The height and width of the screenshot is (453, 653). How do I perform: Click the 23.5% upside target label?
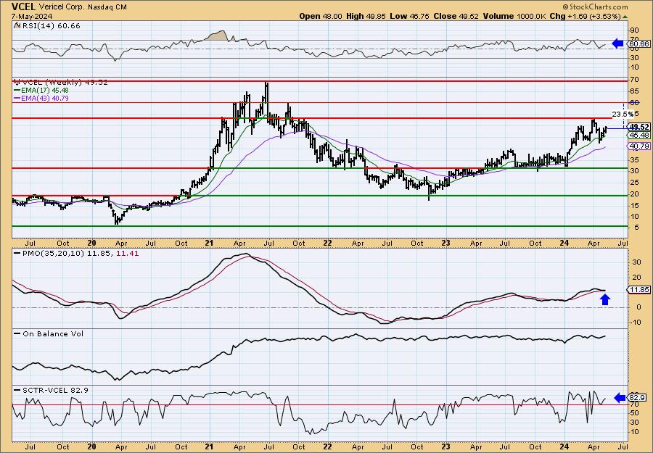coord(623,114)
